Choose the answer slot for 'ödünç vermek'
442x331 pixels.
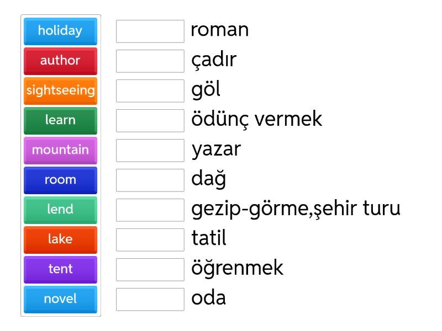150,120
